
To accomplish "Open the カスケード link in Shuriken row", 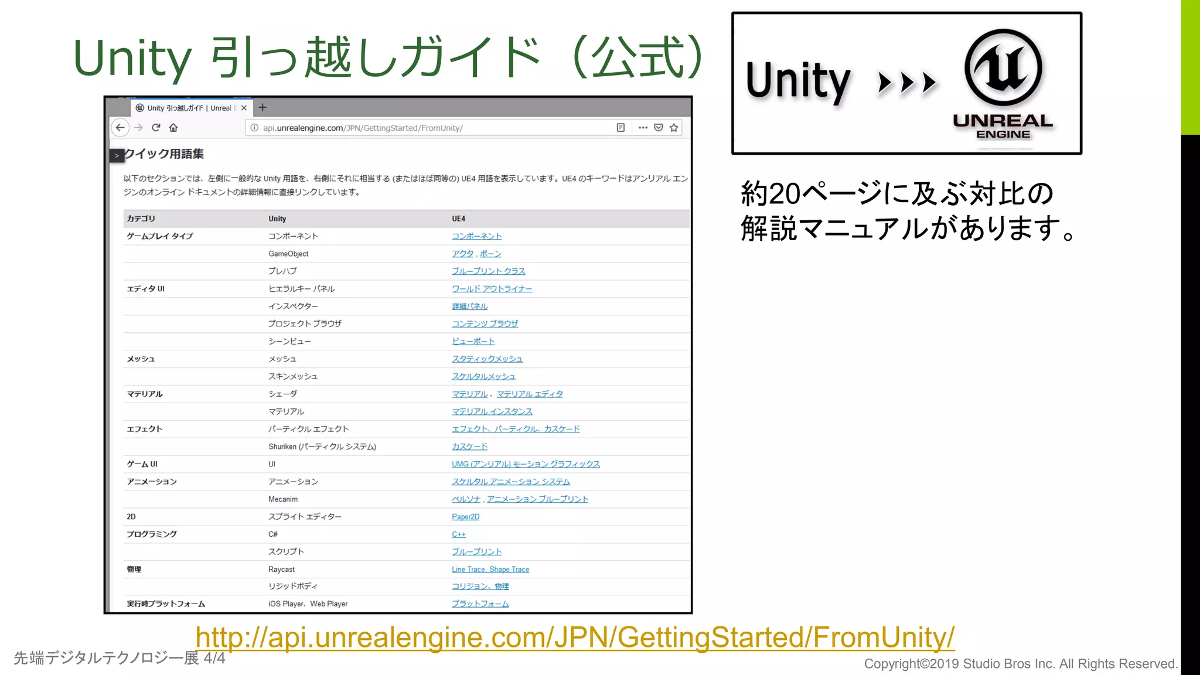I will tap(469, 446).
